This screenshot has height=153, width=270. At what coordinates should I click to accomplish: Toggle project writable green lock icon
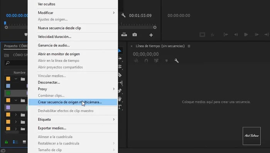tap(7, 142)
